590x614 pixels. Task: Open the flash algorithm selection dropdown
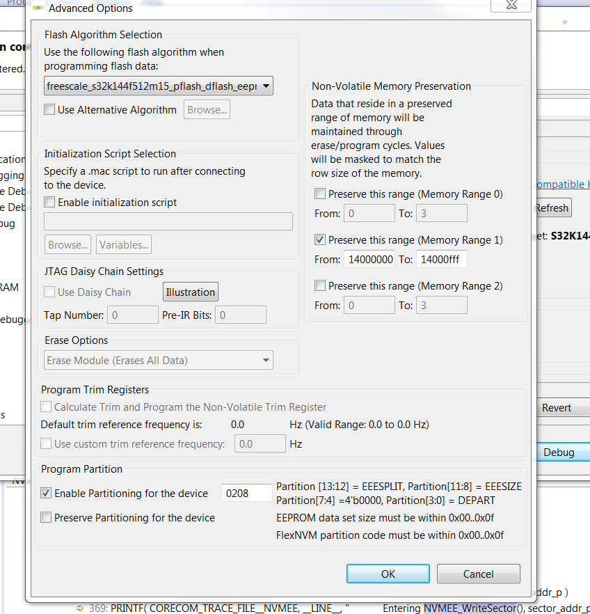[266, 86]
